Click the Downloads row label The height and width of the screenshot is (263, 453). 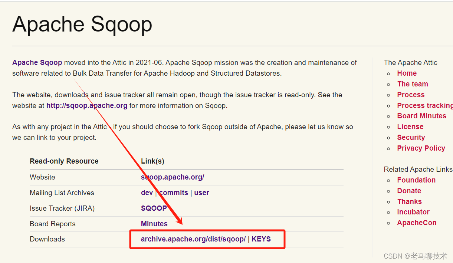[47, 239]
